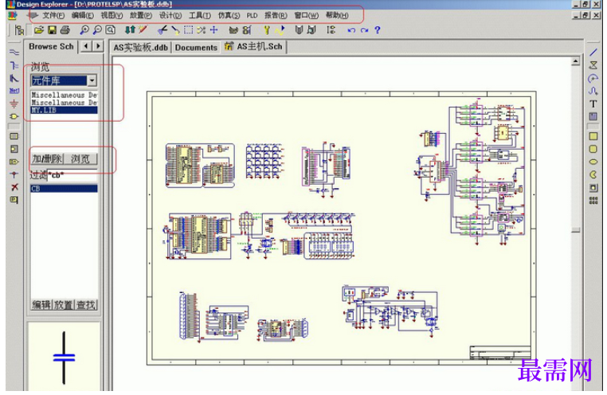Click right arrow beside Browse Sch tab

pos(98,46)
